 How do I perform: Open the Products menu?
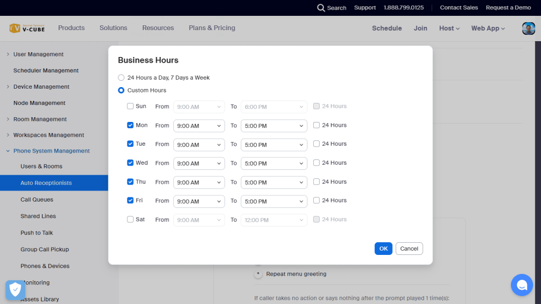(x=71, y=28)
